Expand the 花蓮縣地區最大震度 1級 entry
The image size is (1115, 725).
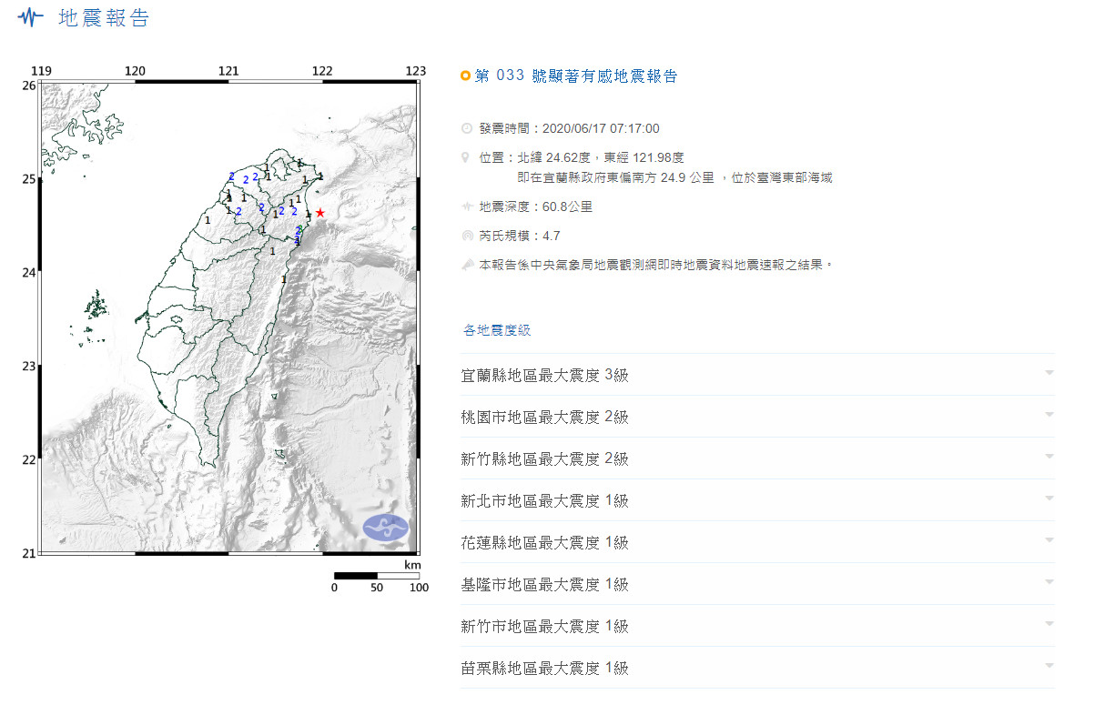tap(757, 542)
